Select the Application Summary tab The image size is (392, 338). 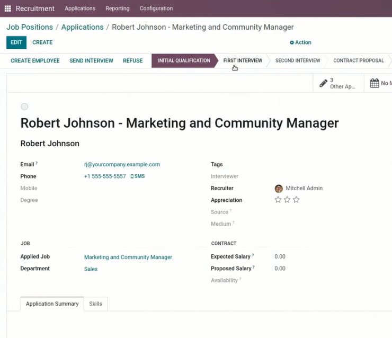pos(52,304)
